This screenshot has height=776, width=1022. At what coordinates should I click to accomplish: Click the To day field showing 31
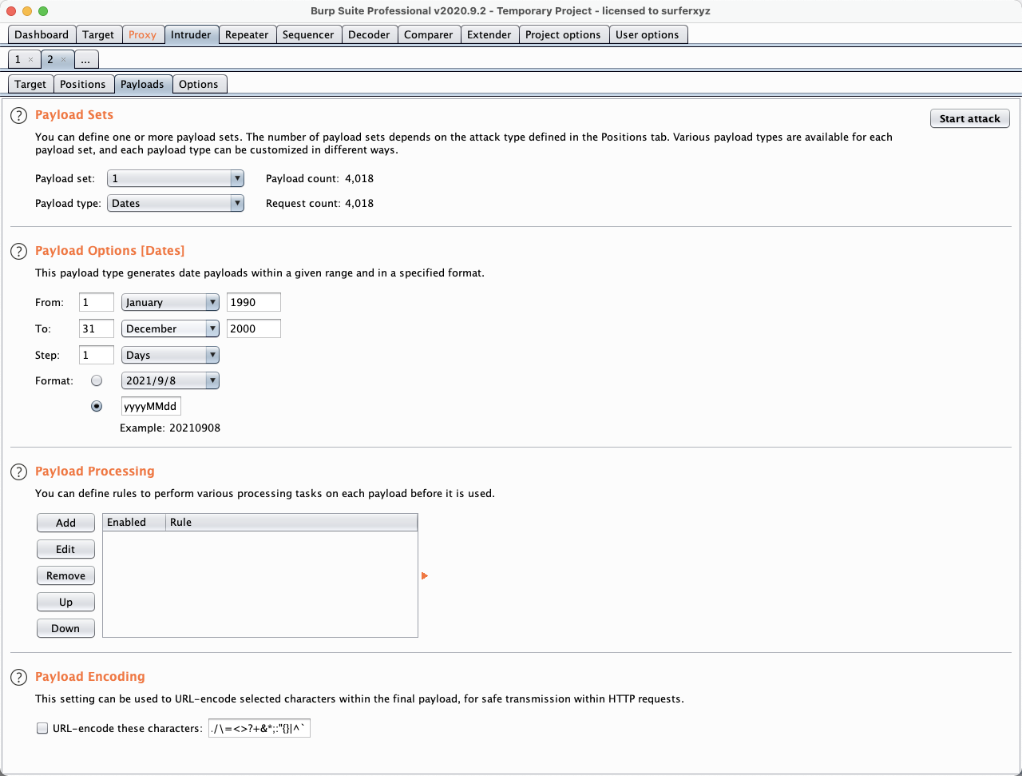point(97,328)
